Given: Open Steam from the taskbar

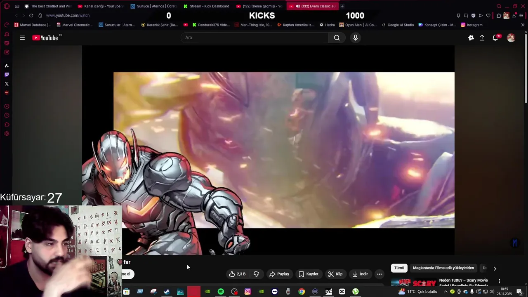Looking at the screenshot, I should (167, 292).
